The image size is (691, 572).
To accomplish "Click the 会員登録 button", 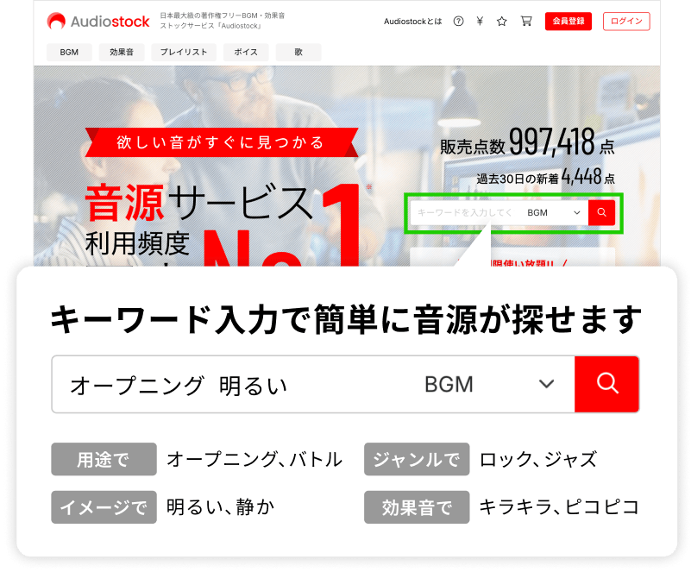I will click(x=568, y=22).
